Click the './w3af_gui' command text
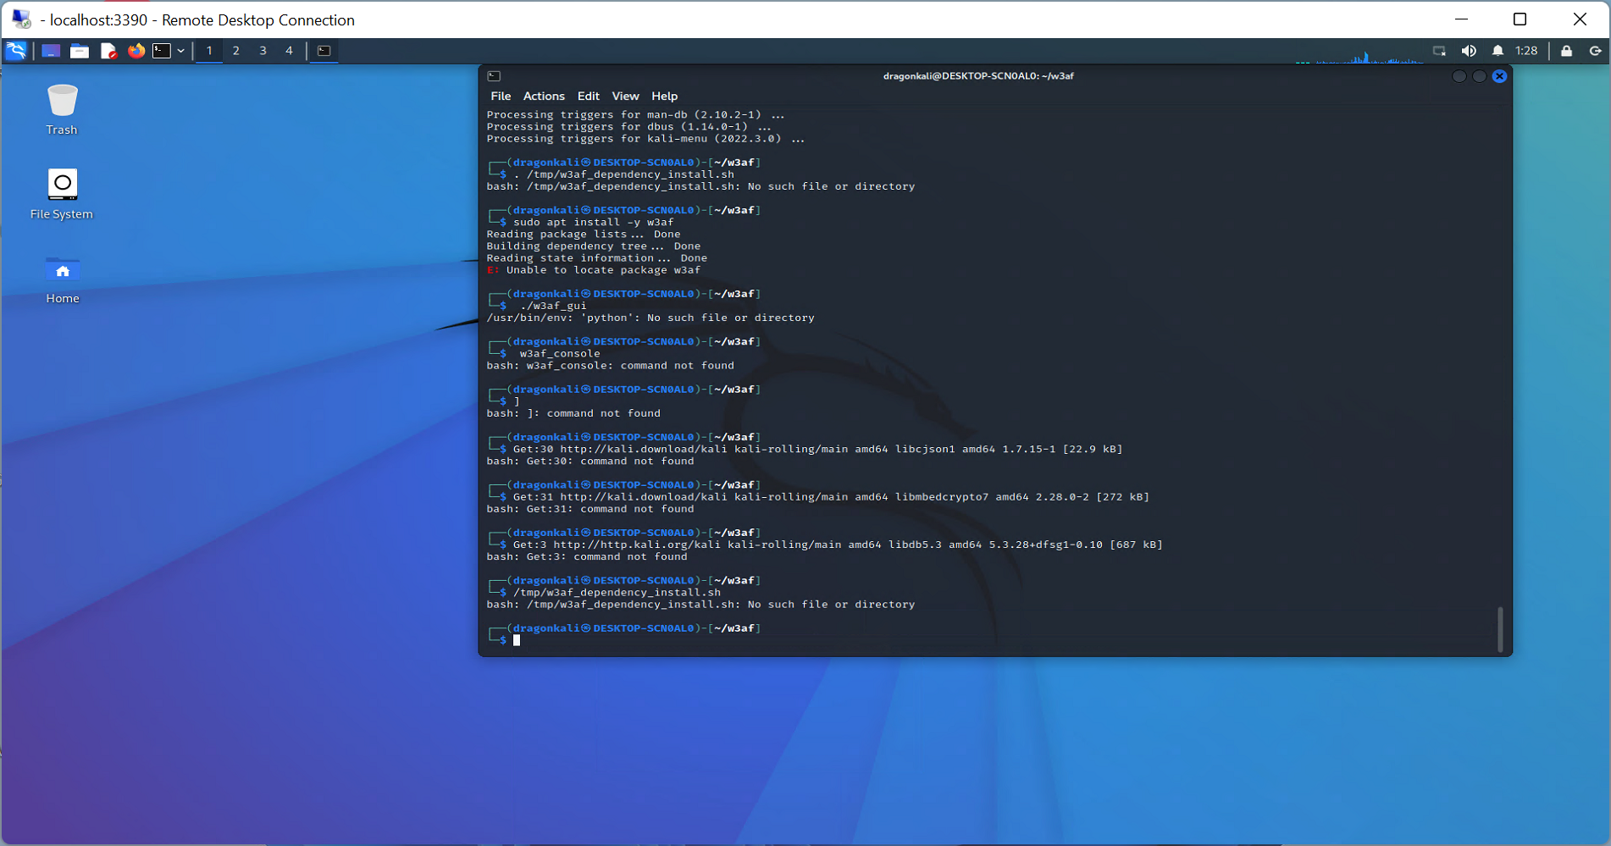Image resolution: width=1611 pixels, height=846 pixels. 553,306
